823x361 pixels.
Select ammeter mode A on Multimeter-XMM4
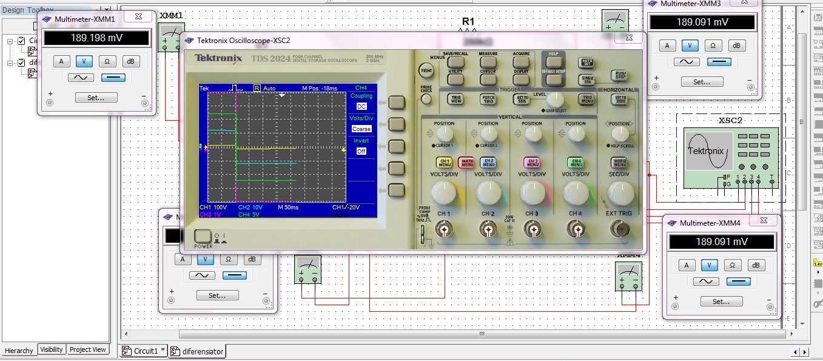tap(686, 265)
